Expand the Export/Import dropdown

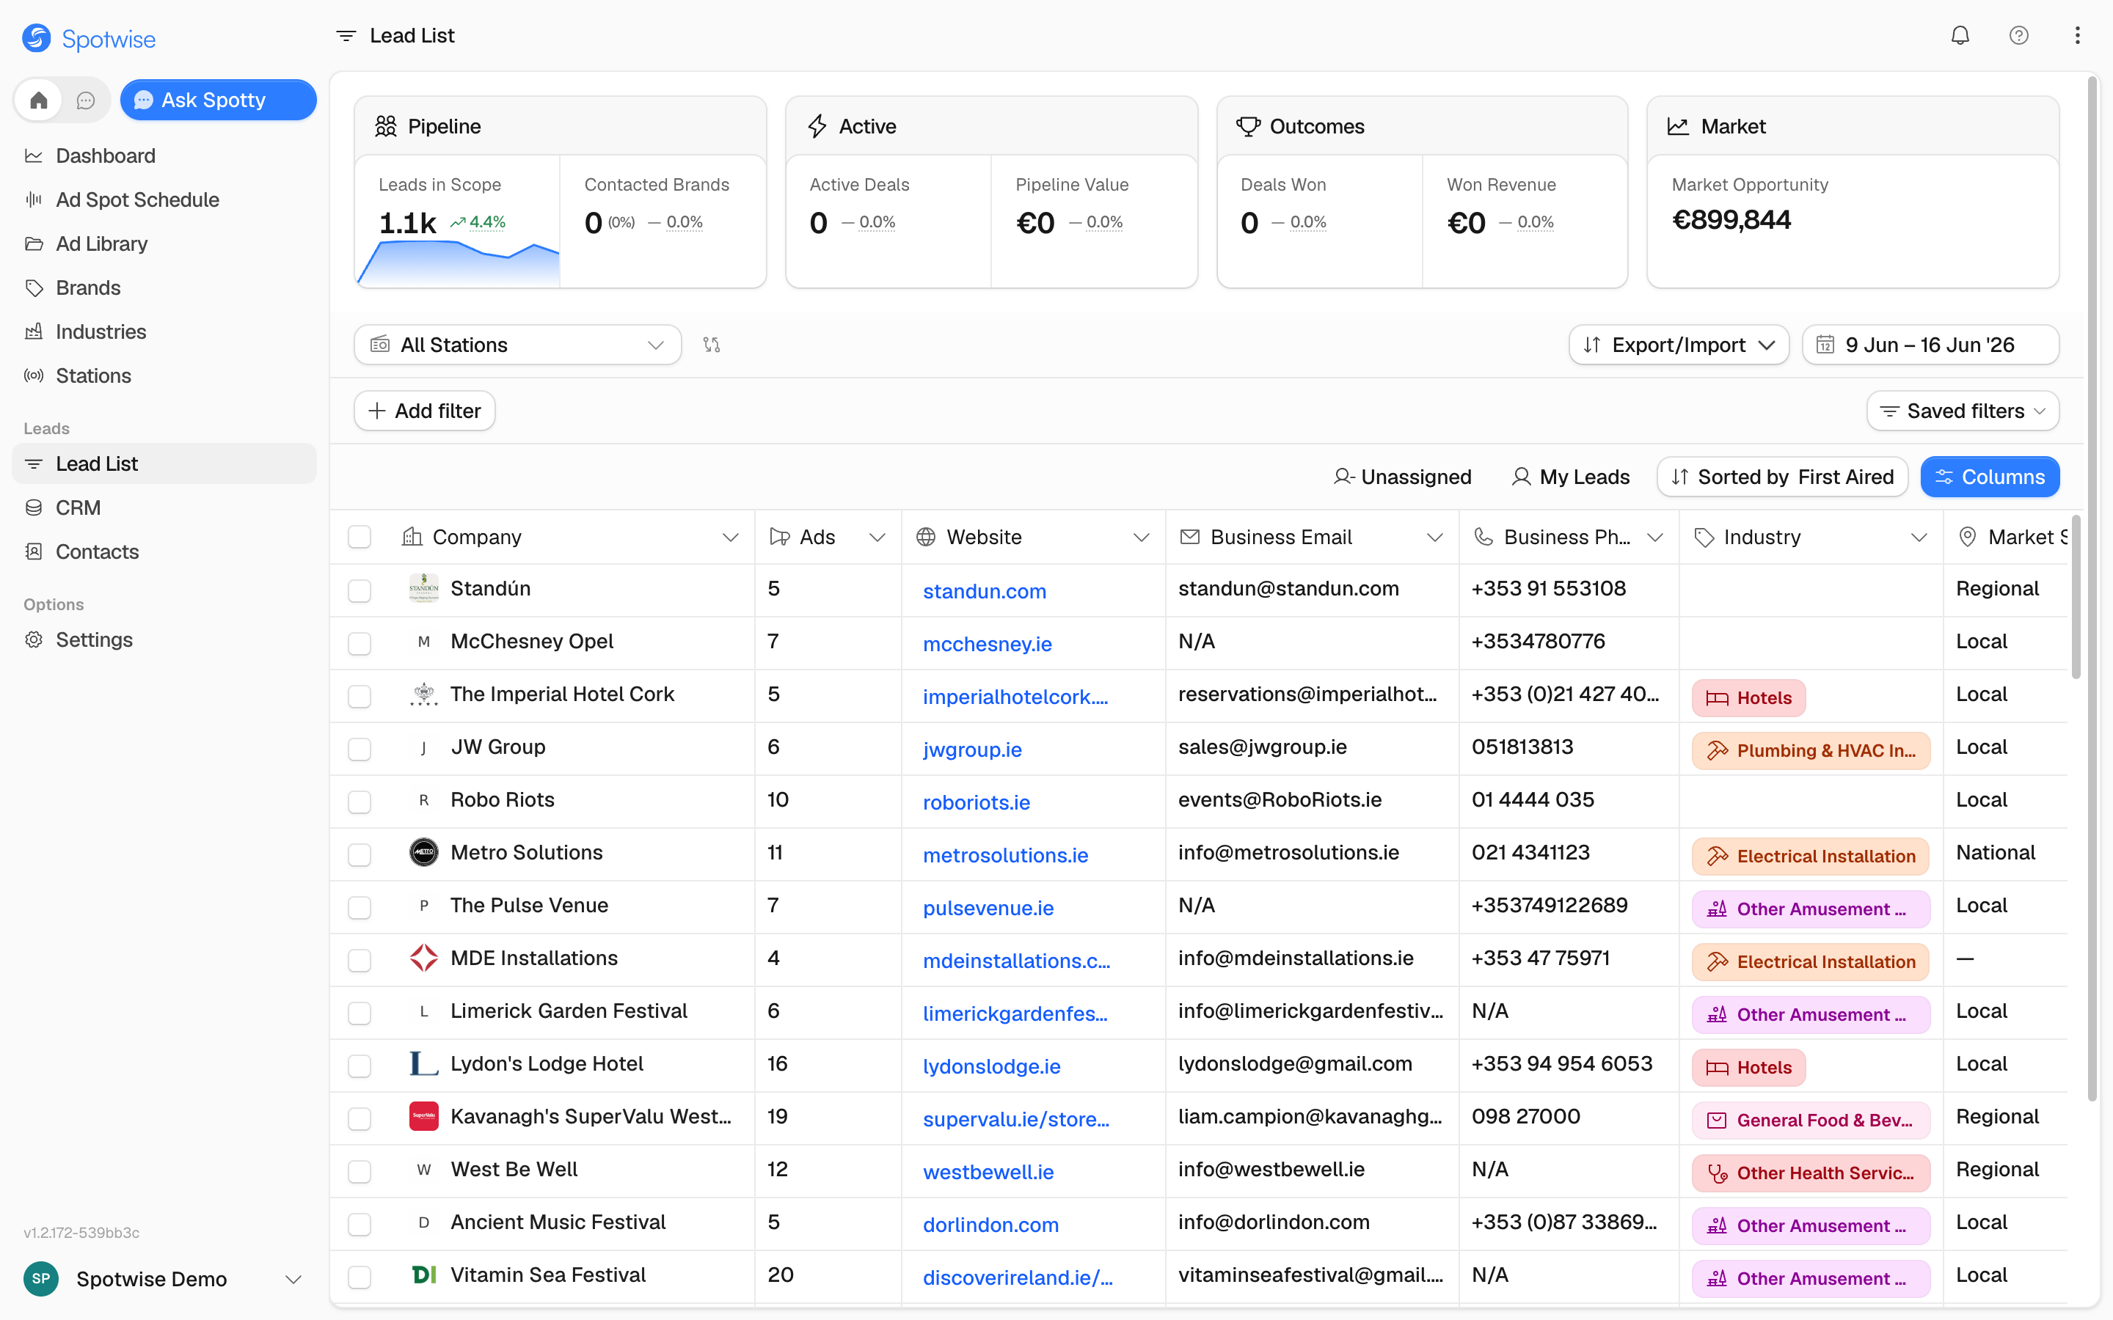(1678, 345)
